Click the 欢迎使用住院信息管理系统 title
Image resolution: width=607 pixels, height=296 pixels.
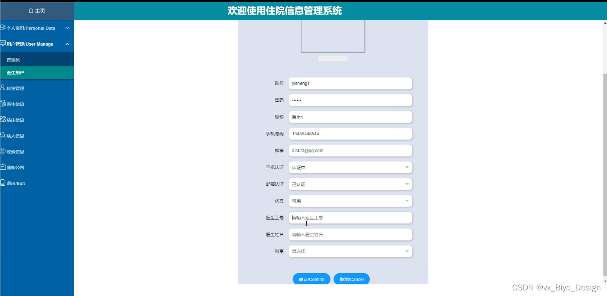(285, 11)
